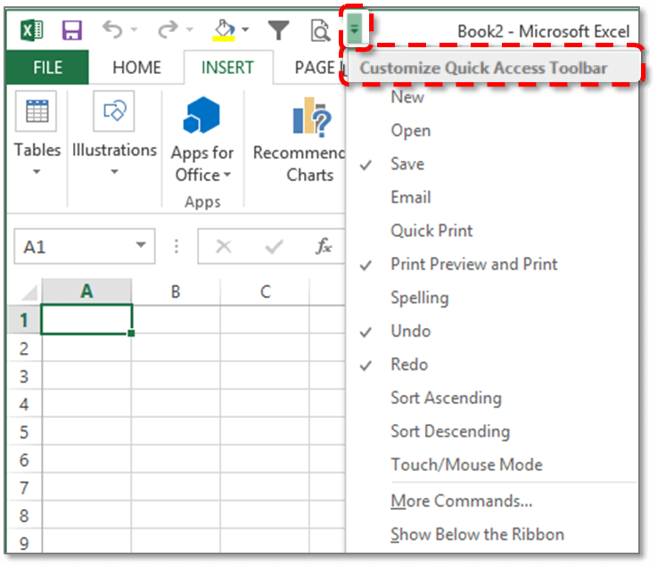Enable Sort Descending in menu
Screen dimensions: 657x566
click(492, 432)
